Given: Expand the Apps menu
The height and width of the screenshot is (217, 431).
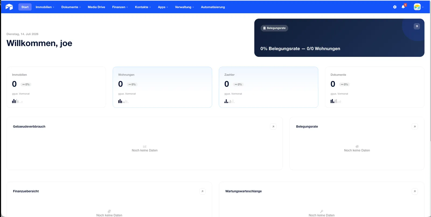Looking at the screenshot, I should click(163, 7).
